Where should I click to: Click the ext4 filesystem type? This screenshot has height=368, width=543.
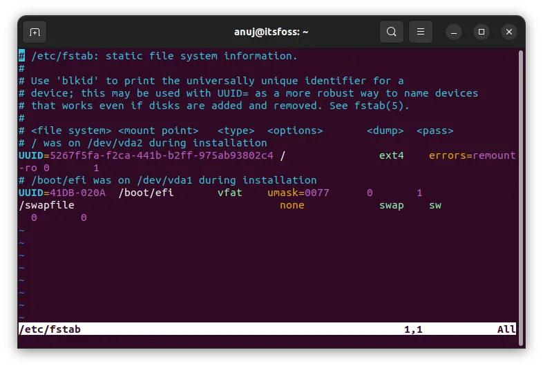(x=391, y=155)
